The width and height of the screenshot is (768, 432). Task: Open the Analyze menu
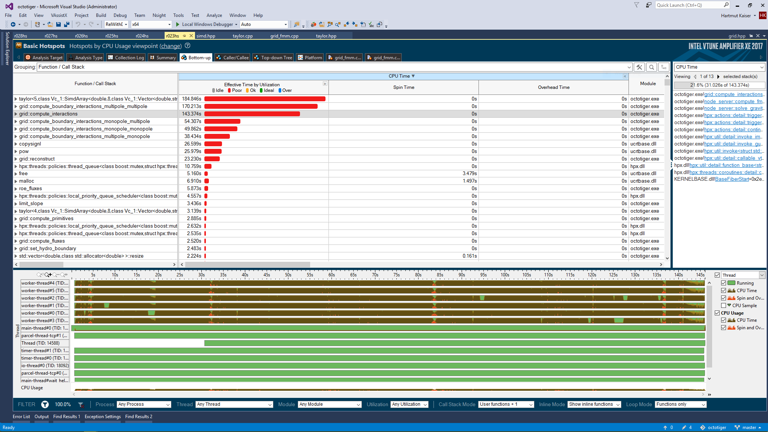(x=214, y=15)
